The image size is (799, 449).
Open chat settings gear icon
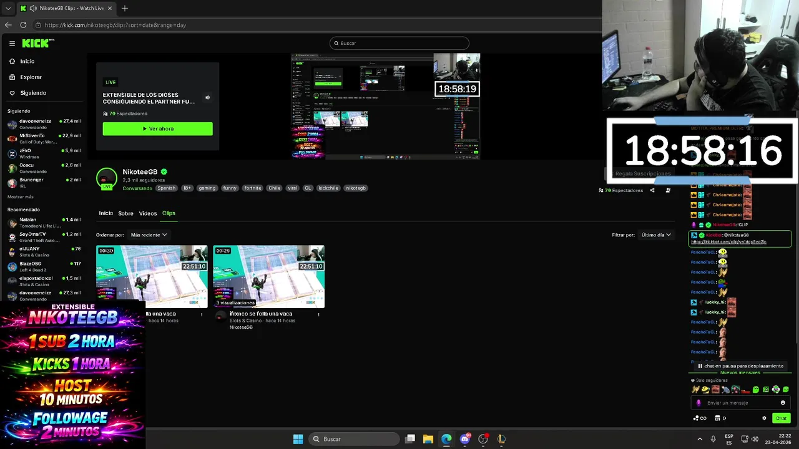click(x=764, y=418)
